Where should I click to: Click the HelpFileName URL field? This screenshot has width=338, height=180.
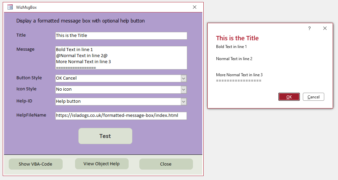[x=121, y=116]
